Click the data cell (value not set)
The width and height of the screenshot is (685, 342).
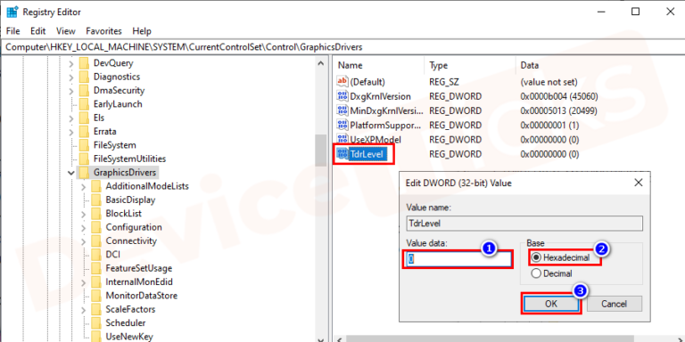[x=549, y=82]
